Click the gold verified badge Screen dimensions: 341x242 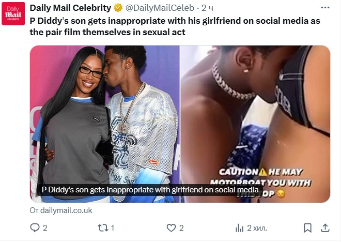(x=118, y=8)
